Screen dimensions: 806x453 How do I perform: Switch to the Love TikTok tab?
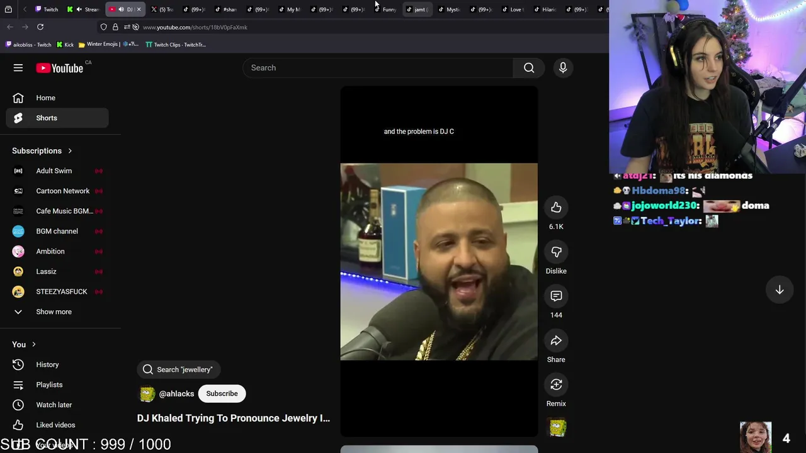pos(513,9)
